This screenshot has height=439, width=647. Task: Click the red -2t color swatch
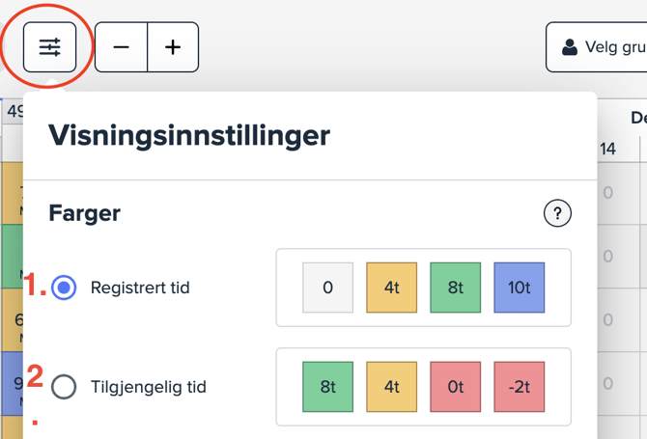[519, 387]
